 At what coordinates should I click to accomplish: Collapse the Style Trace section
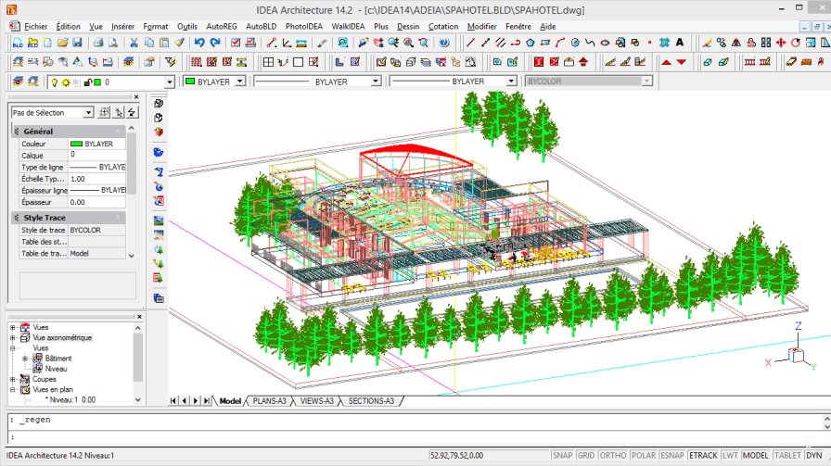(118, 218)
